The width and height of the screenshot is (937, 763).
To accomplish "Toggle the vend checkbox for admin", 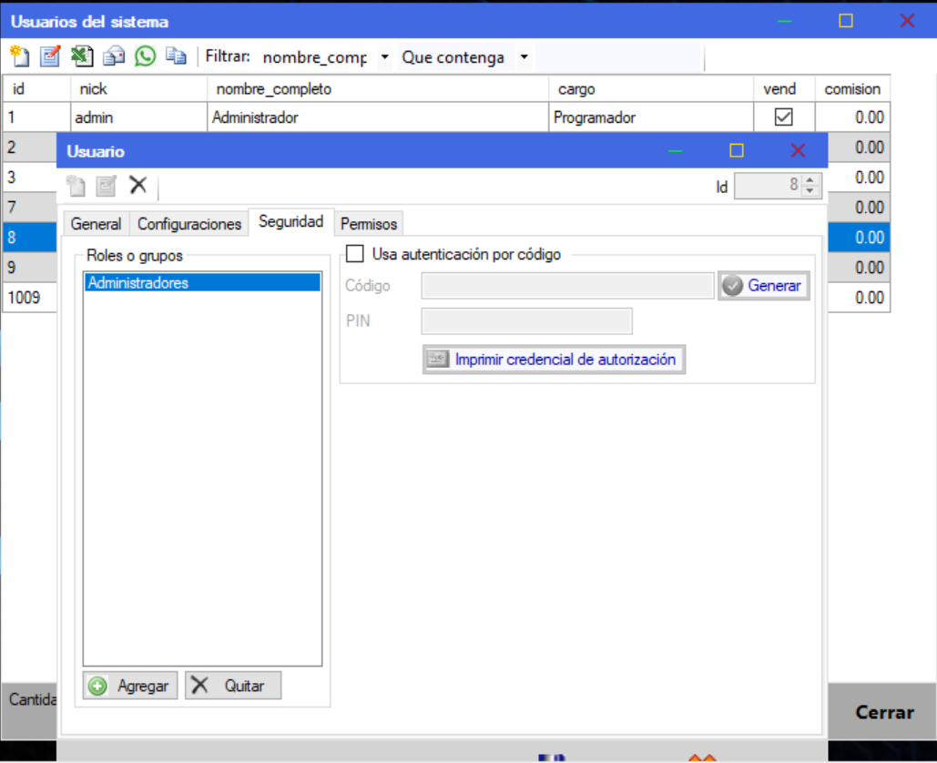I will click(782, 117).
